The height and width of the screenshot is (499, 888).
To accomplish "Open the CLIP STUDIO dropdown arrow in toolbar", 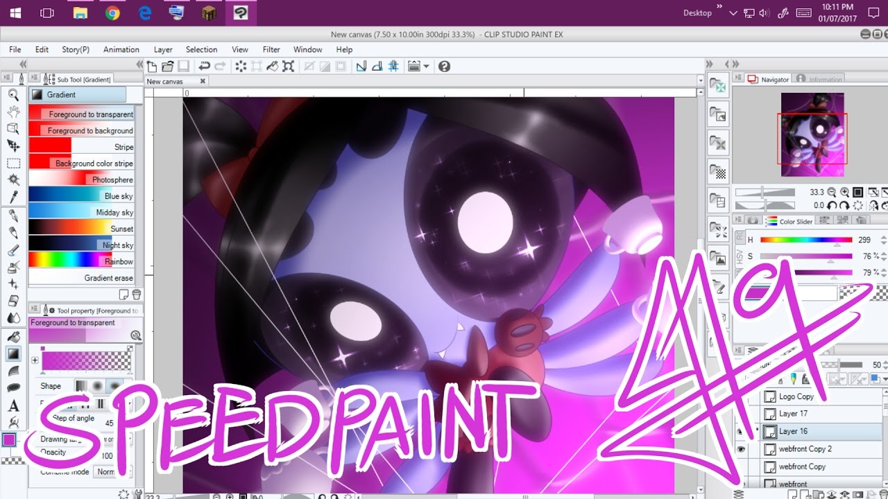I will (x=426, y=67).
